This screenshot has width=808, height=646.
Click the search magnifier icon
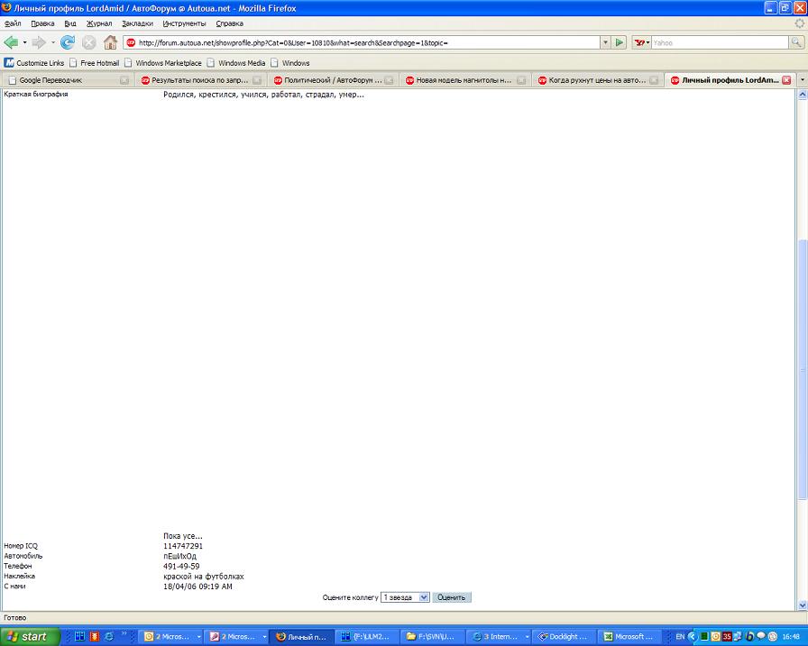pos(796,42)
